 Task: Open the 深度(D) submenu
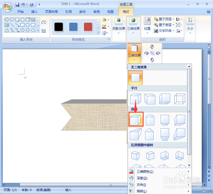tap(160, 178)
